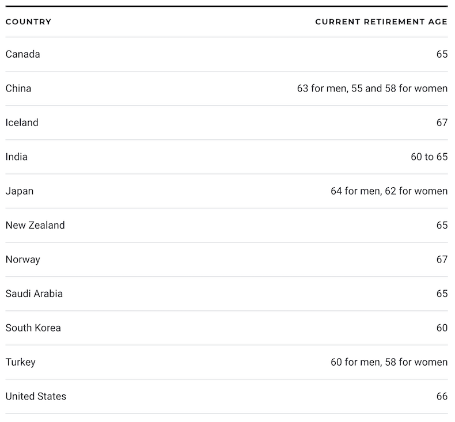Select Turkey's "60 for men, 58 for women" value
Image resolution: width=455 pixels, height=422 pixels.
coord(389,362)
